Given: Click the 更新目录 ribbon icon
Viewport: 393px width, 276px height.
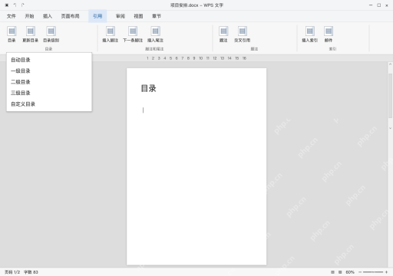Looking at the screenshot, I should pyautogui.click(x=31, y=34).
